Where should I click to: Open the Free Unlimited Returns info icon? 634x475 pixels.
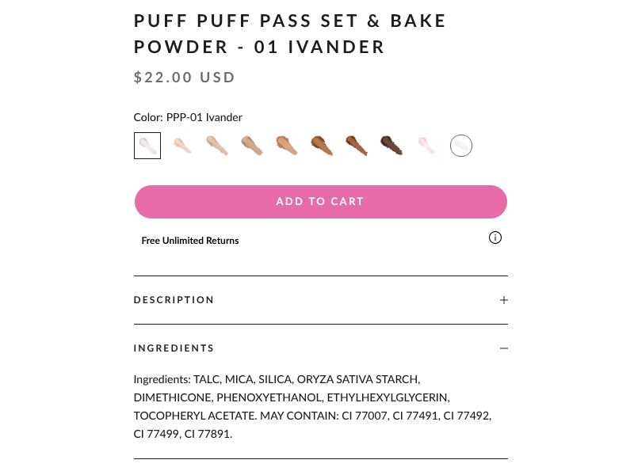(x=495, y=237)
